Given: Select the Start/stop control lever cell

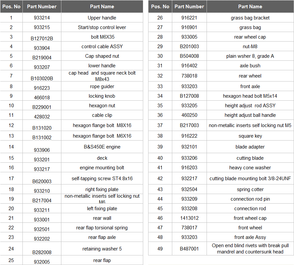Looking at the screenshot, I should [102, 27].
